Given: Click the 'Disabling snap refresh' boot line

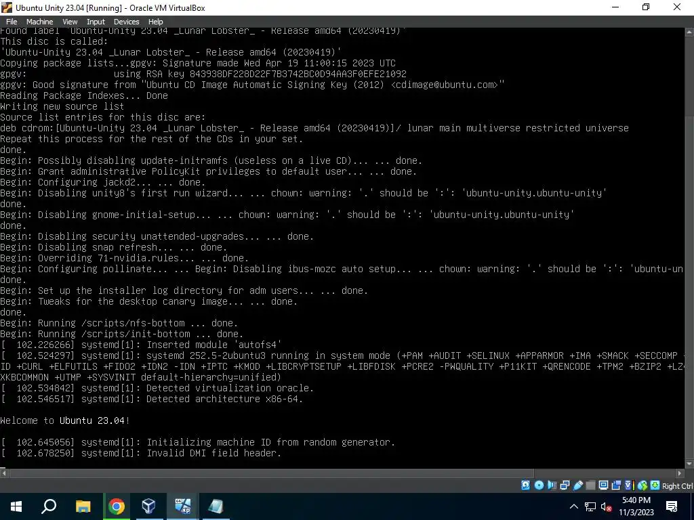Looking at the screenshot, I should [x=114, y=247].
